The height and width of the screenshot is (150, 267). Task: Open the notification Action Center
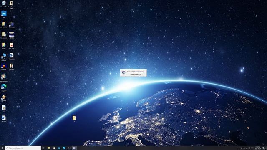(x=264, y=148)
